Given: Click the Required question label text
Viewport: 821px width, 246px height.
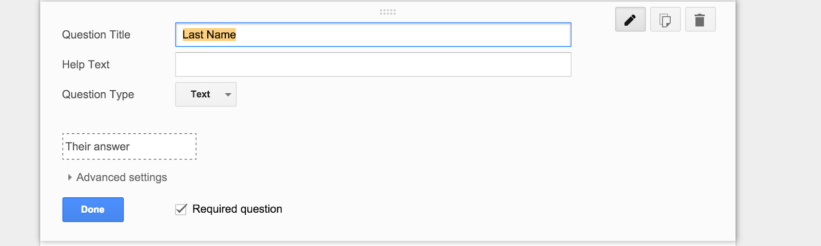Looking at the screenshot, I should pyautogui.click(x=237, y=209).
